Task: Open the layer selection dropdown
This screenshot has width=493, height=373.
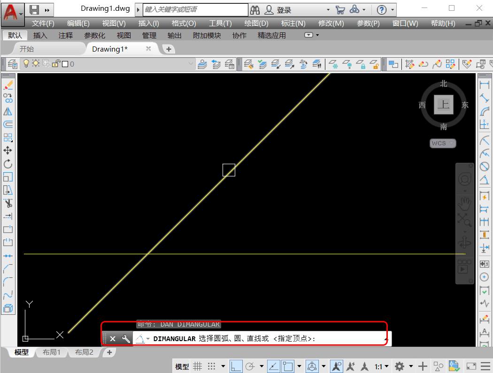Action: point(191,64)
